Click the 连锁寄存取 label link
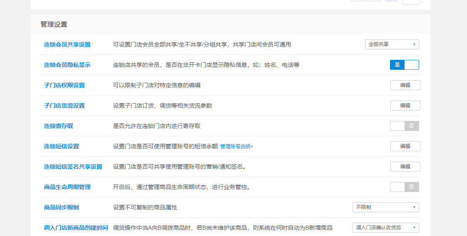467x236 pixels. 58,126
